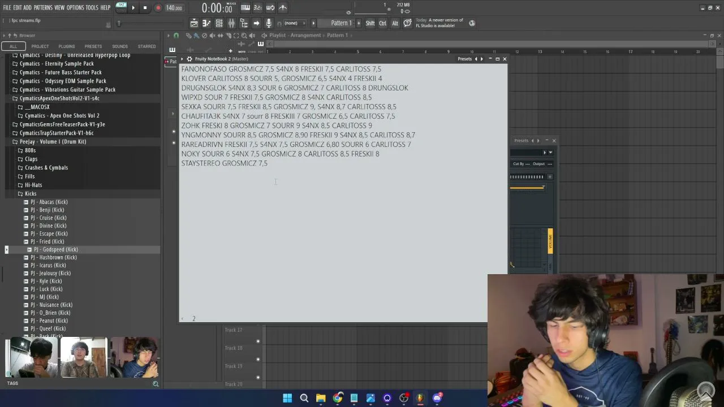
Task: Click the metronome icon
Action: pyautogui.click(x=283, y=8)
